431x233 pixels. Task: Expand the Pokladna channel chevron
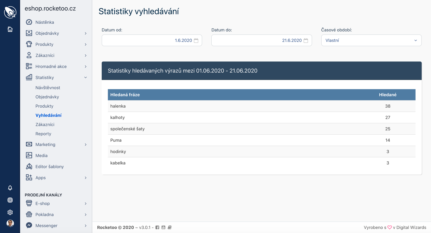86,215
